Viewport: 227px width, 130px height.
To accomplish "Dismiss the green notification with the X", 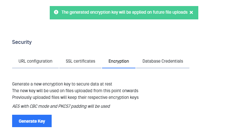I will pos(191,12).
